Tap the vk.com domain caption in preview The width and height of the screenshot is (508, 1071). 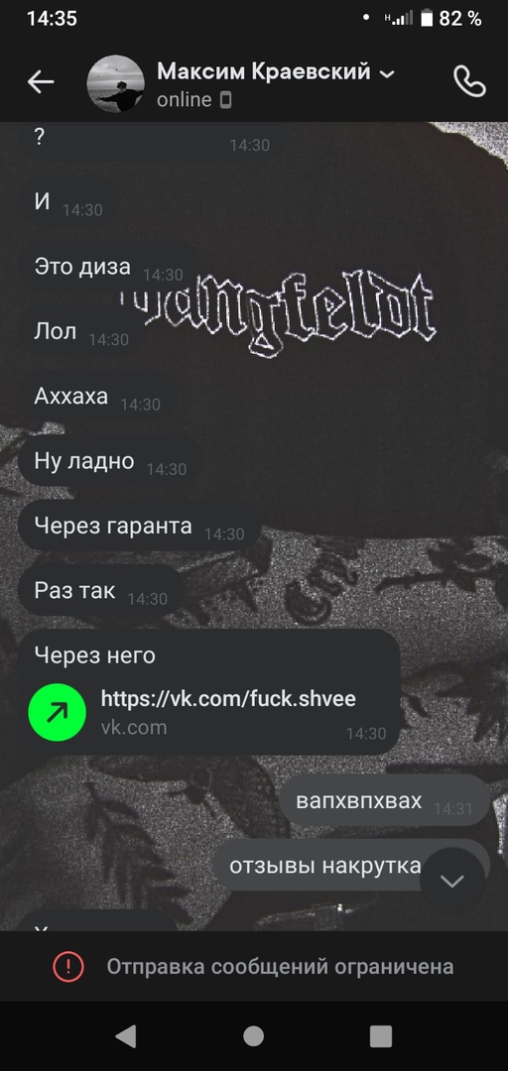(x=134, y=727)
